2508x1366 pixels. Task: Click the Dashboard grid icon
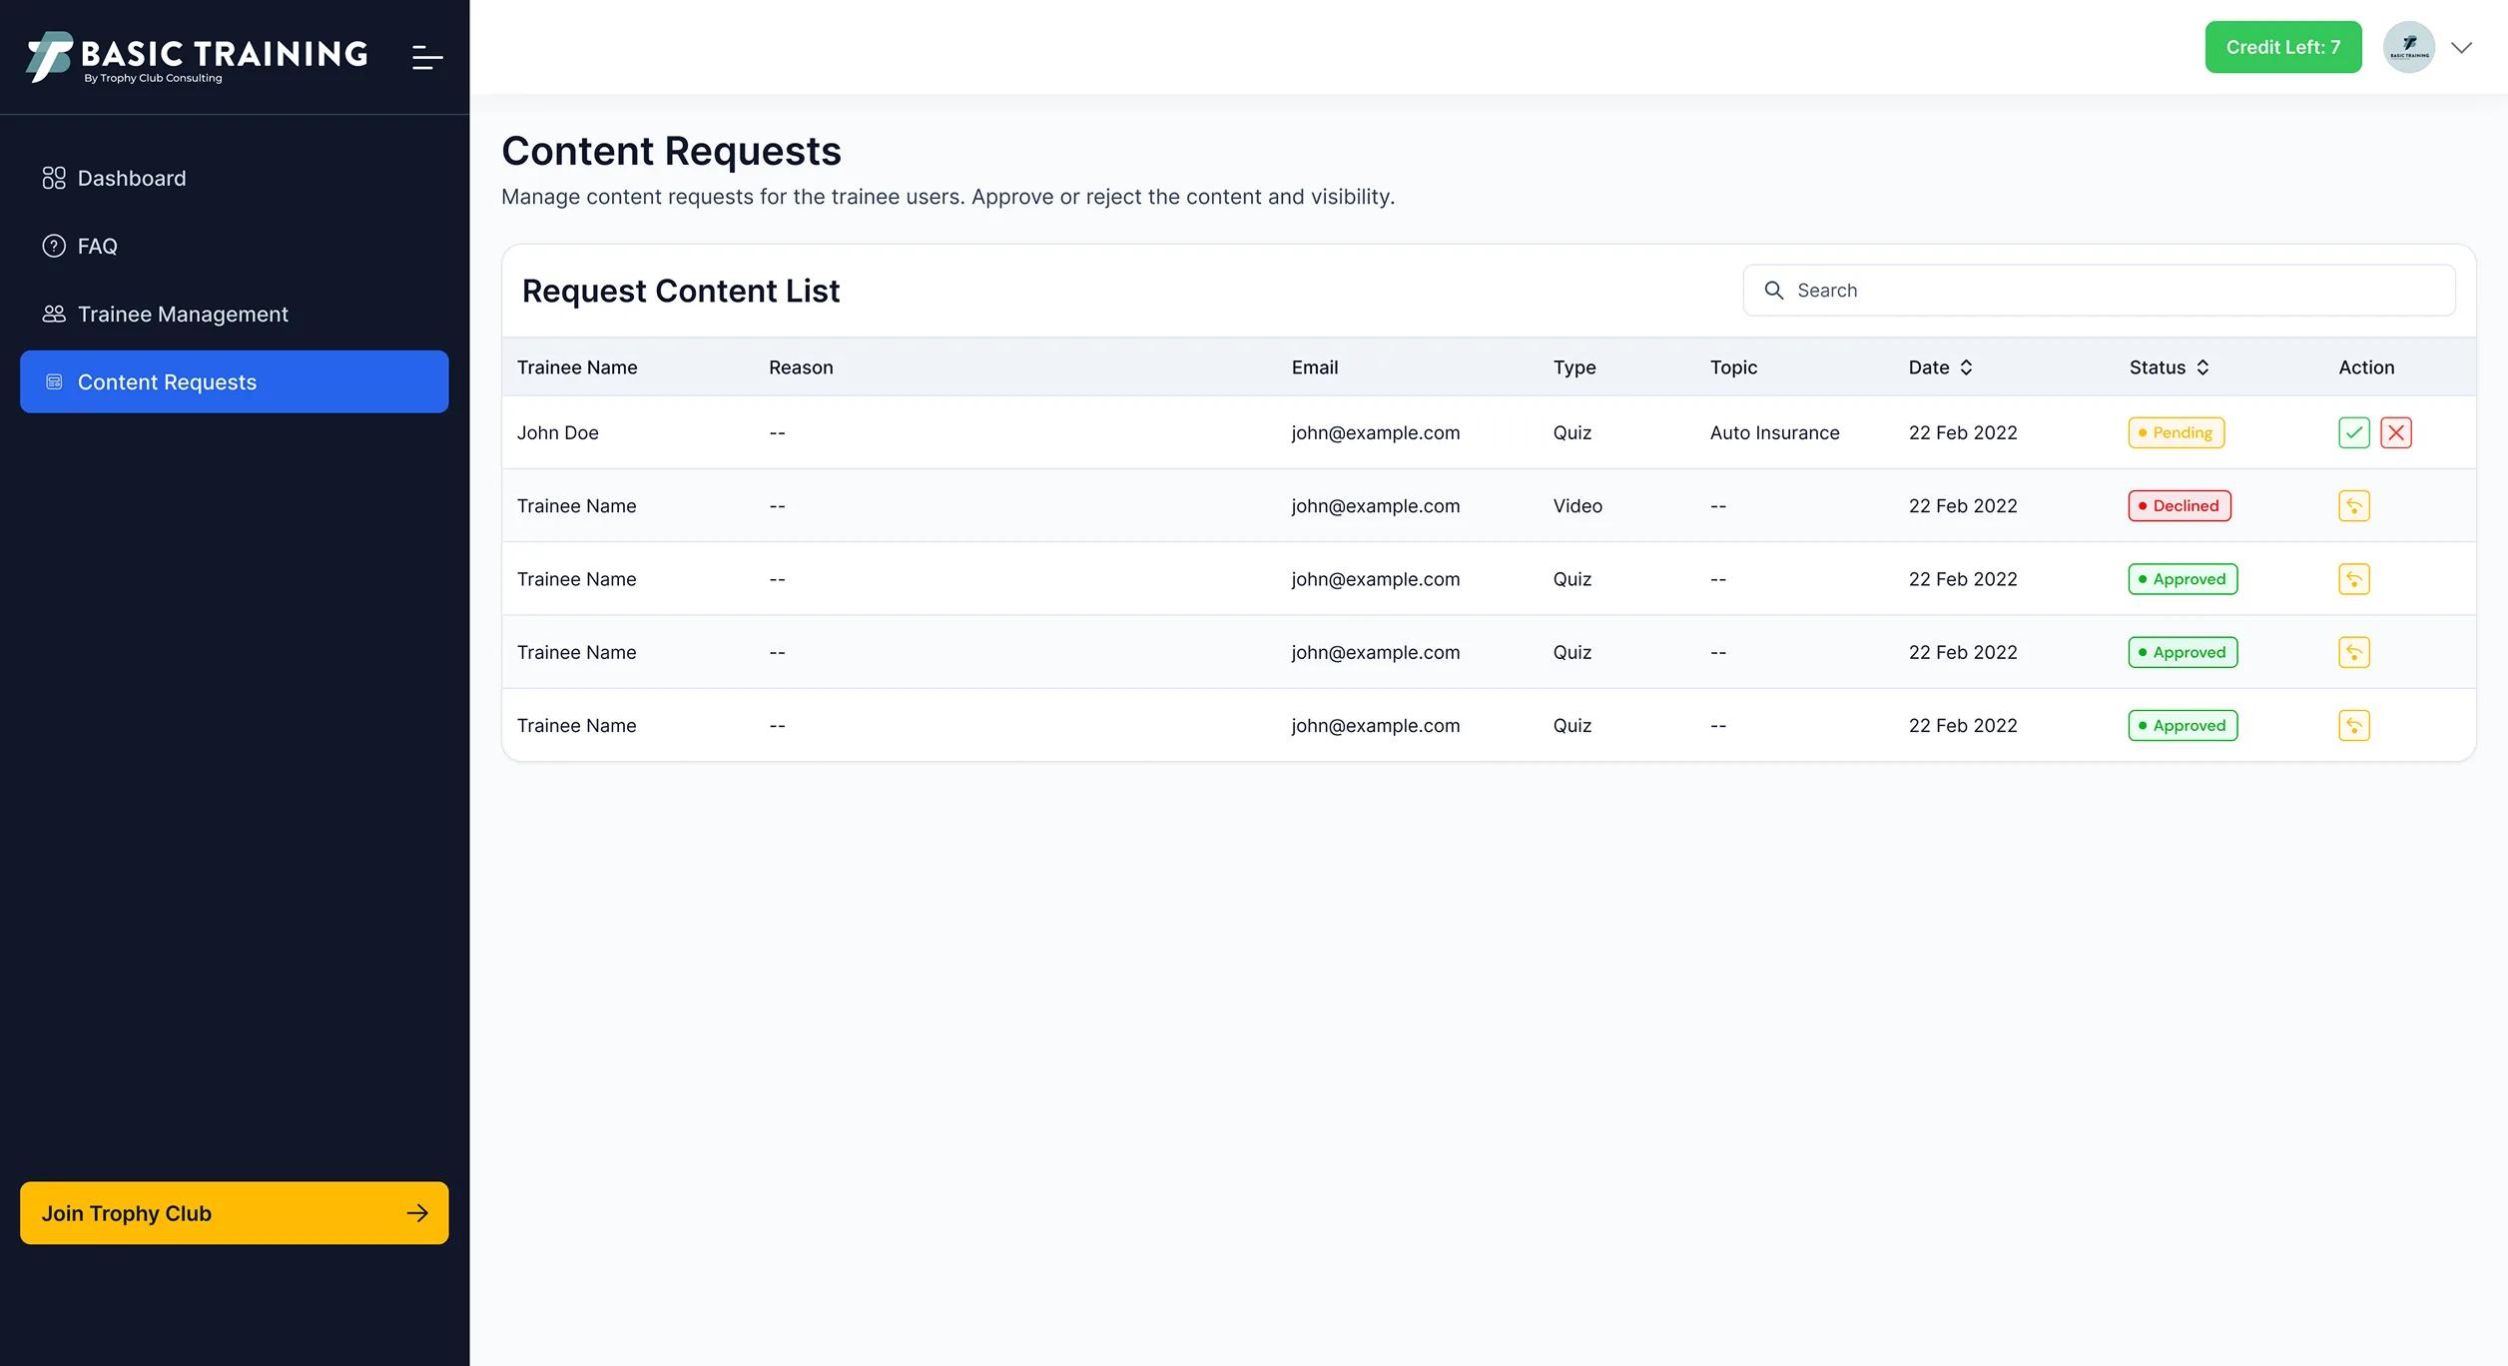pos(54,178)
